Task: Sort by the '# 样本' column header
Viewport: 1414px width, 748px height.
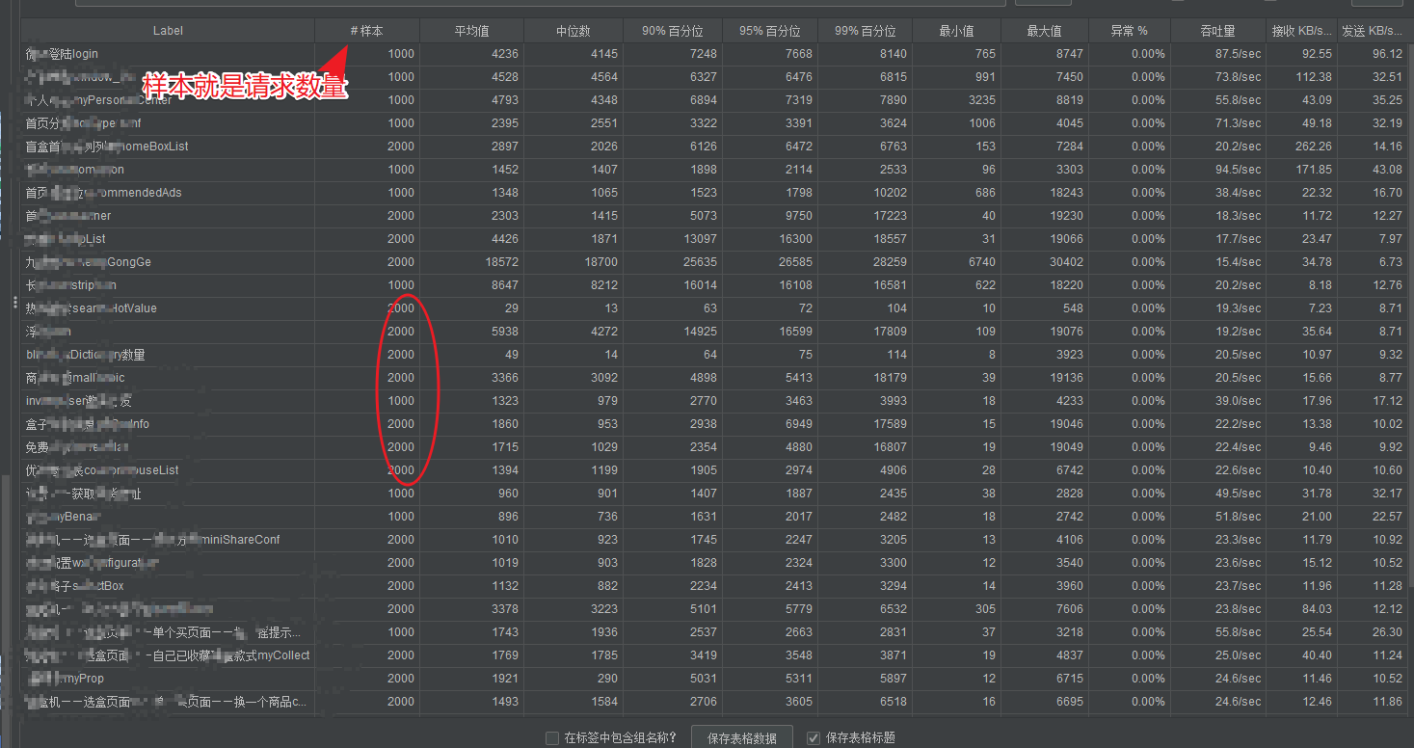Action: [x=367, y=31]
